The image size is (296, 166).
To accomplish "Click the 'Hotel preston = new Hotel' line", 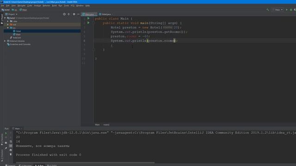I will (146, 28).
